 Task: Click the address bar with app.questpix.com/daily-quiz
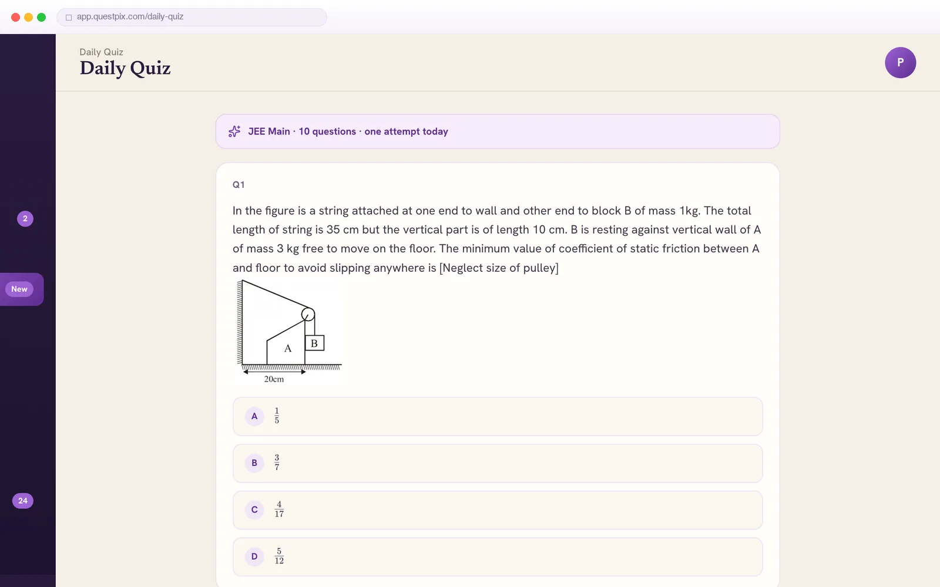pos(192,17)
